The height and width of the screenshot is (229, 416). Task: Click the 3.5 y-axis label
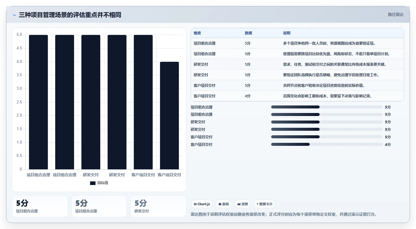pyautogui.click(x=19, y=75)
